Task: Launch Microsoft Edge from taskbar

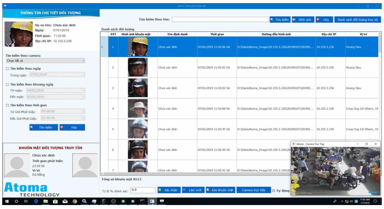Action: click(x=36, y=202)
